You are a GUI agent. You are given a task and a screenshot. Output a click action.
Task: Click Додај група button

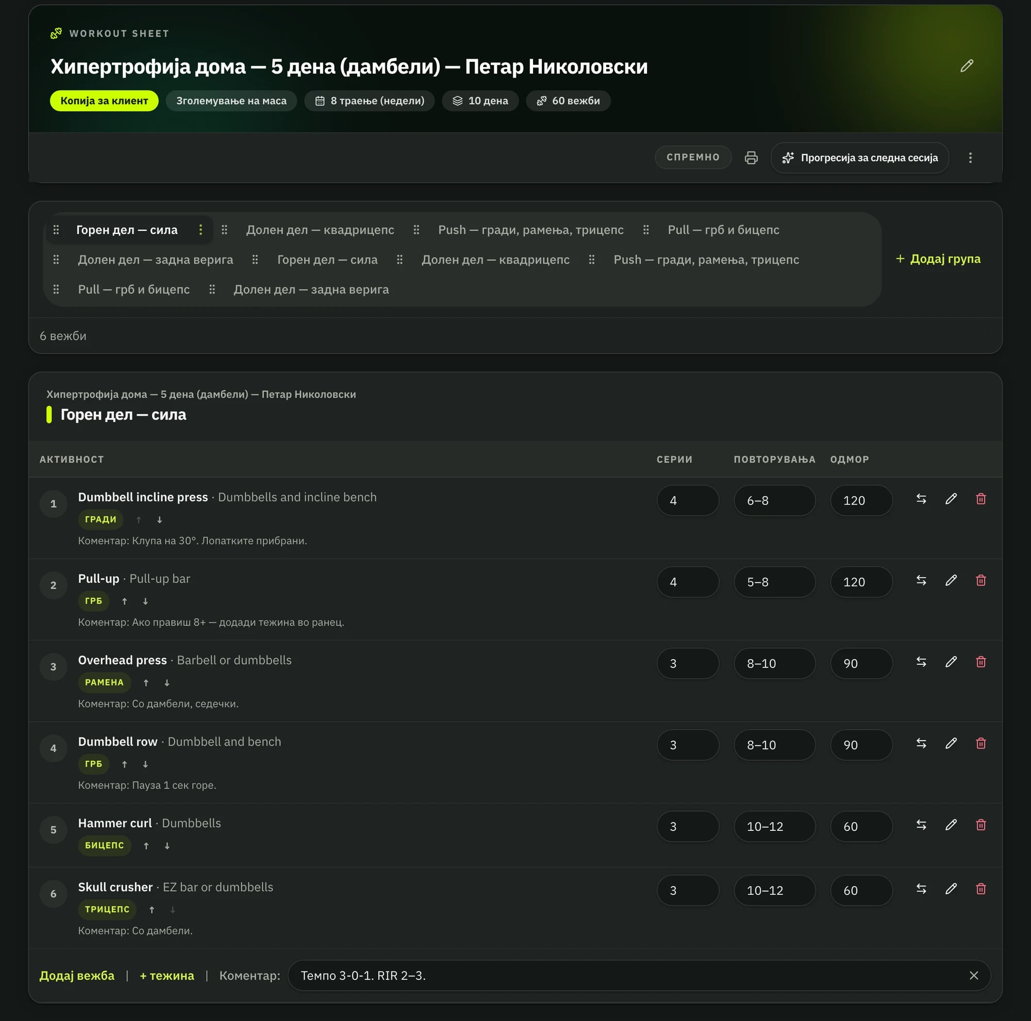938,259
